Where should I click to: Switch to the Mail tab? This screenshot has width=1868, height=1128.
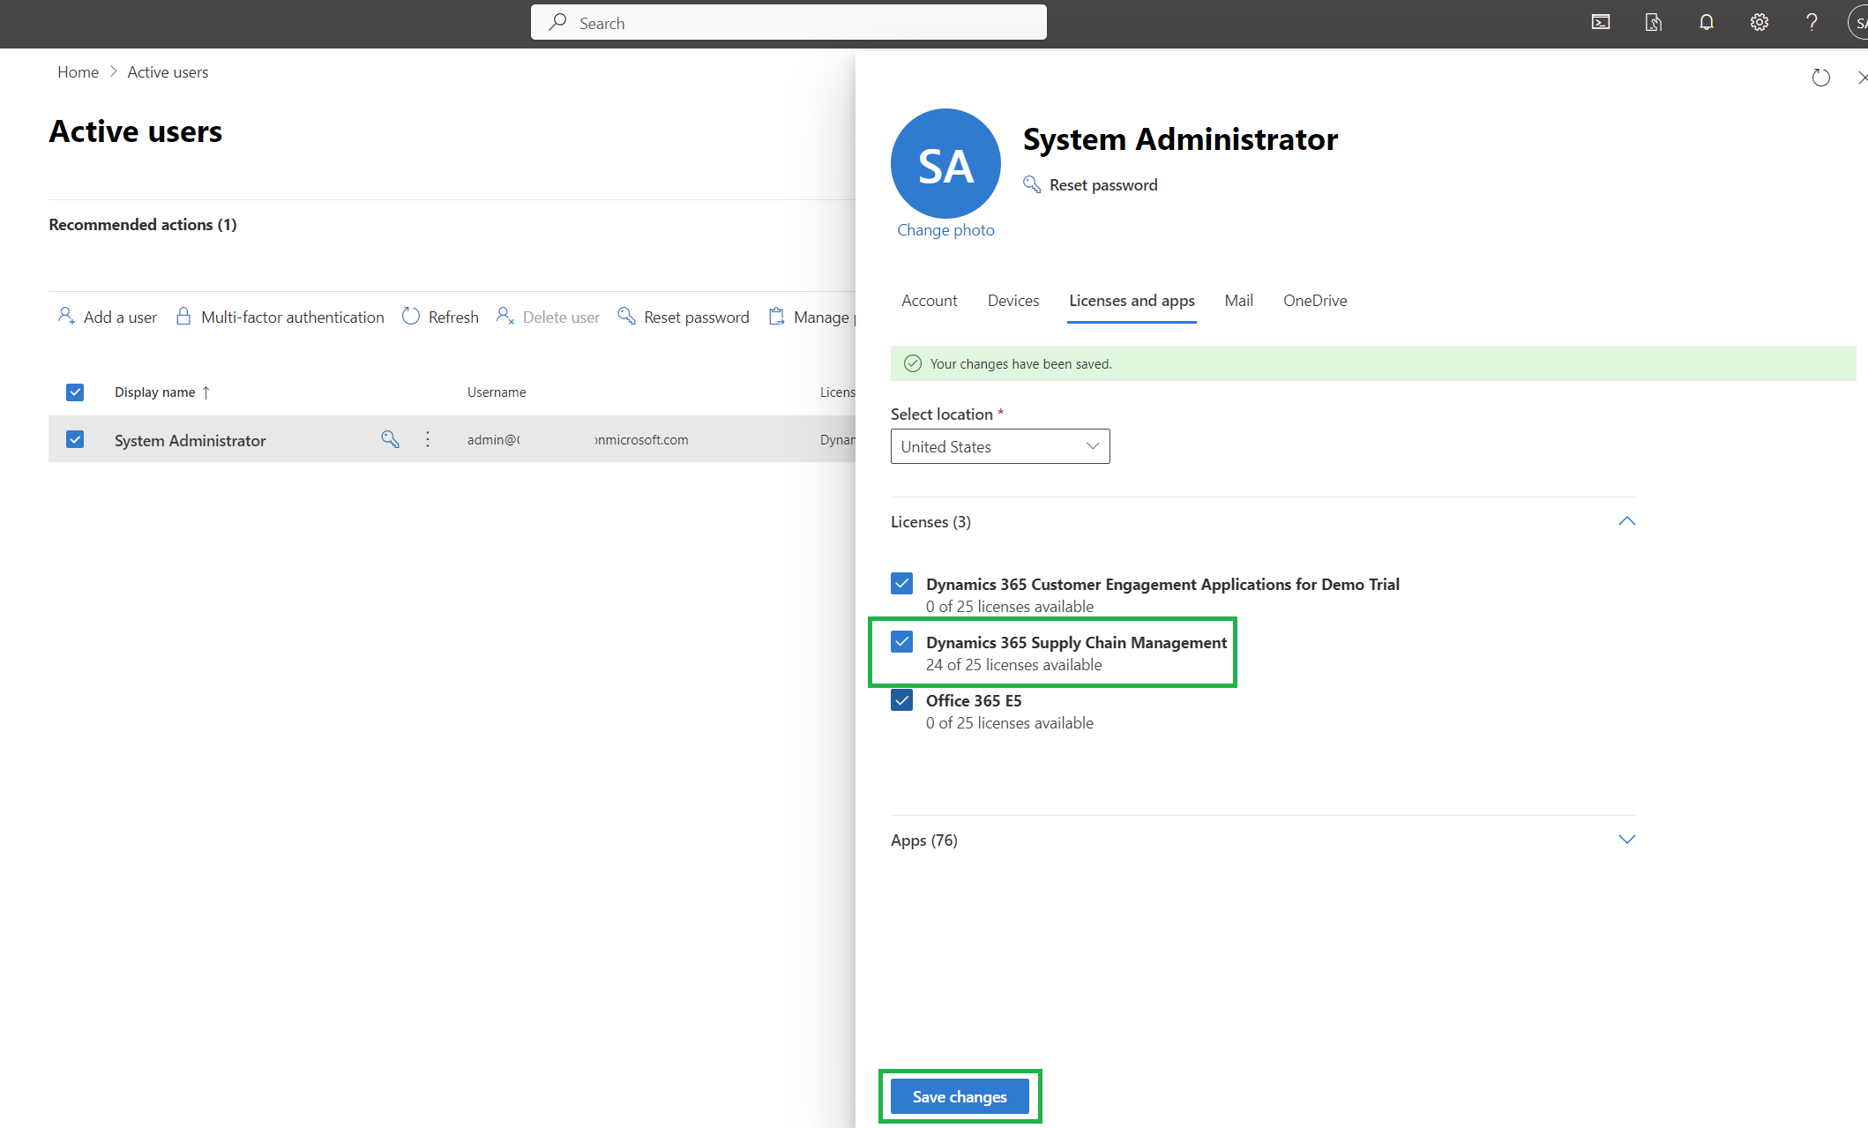pos(1238,300)
